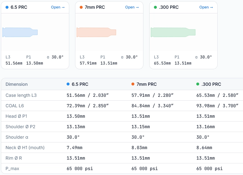Screen dimensions: 243x175
Task: Select the Shoulder α row label
Action: [17, 137]
